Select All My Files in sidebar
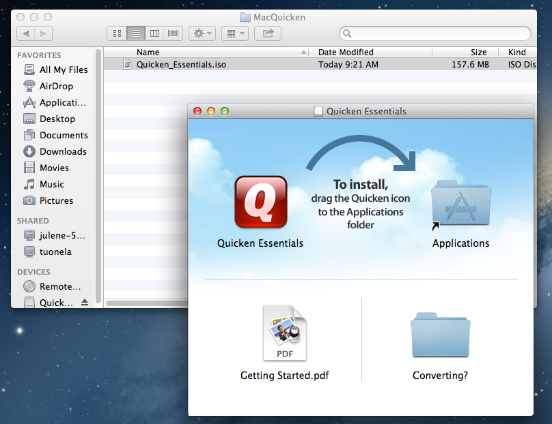Screen dimensions: 552x424 55,70
